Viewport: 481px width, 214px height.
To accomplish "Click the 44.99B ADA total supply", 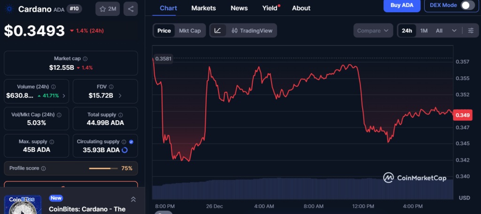I will tap(105, 123).
